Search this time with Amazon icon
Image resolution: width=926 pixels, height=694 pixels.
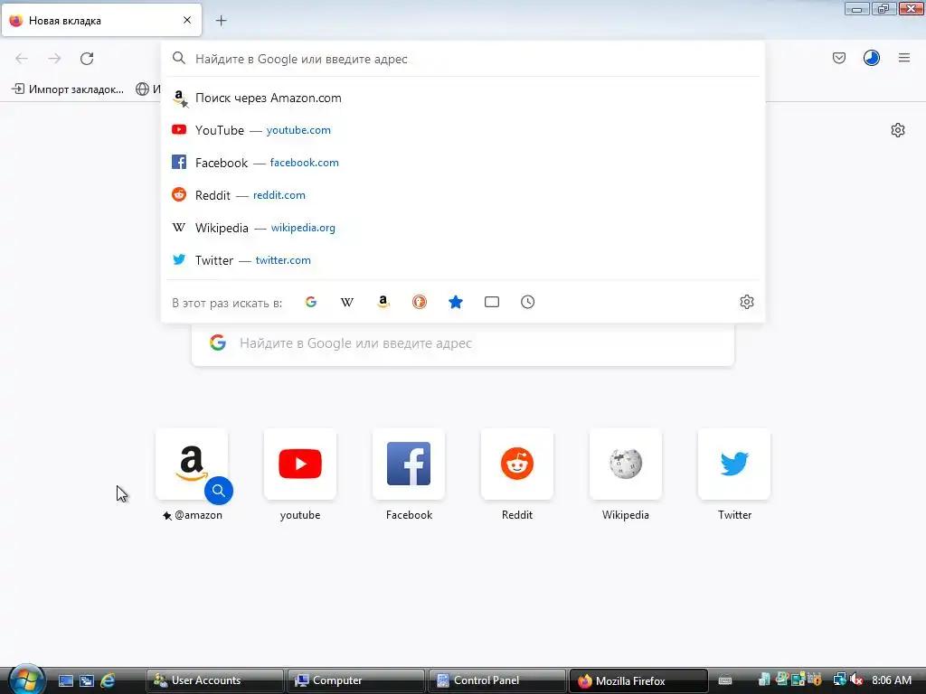[x=383, y=302]
